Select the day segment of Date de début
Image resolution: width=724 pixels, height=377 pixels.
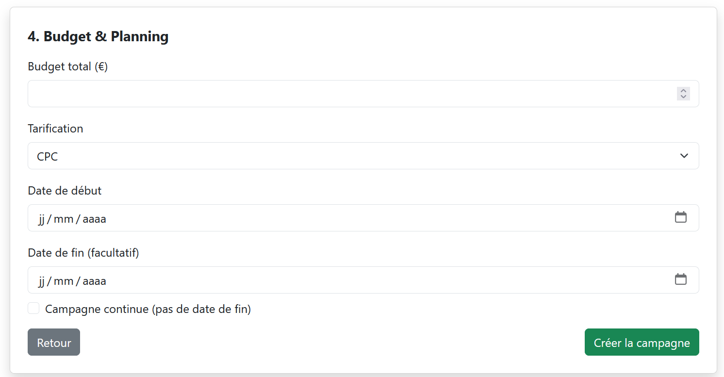(42, 219)
